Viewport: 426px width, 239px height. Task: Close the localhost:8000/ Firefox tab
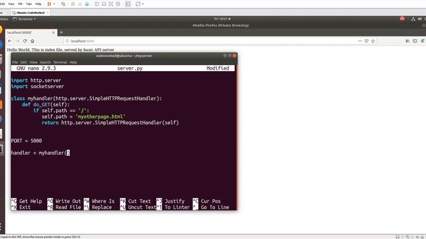[x=53, y=33]
